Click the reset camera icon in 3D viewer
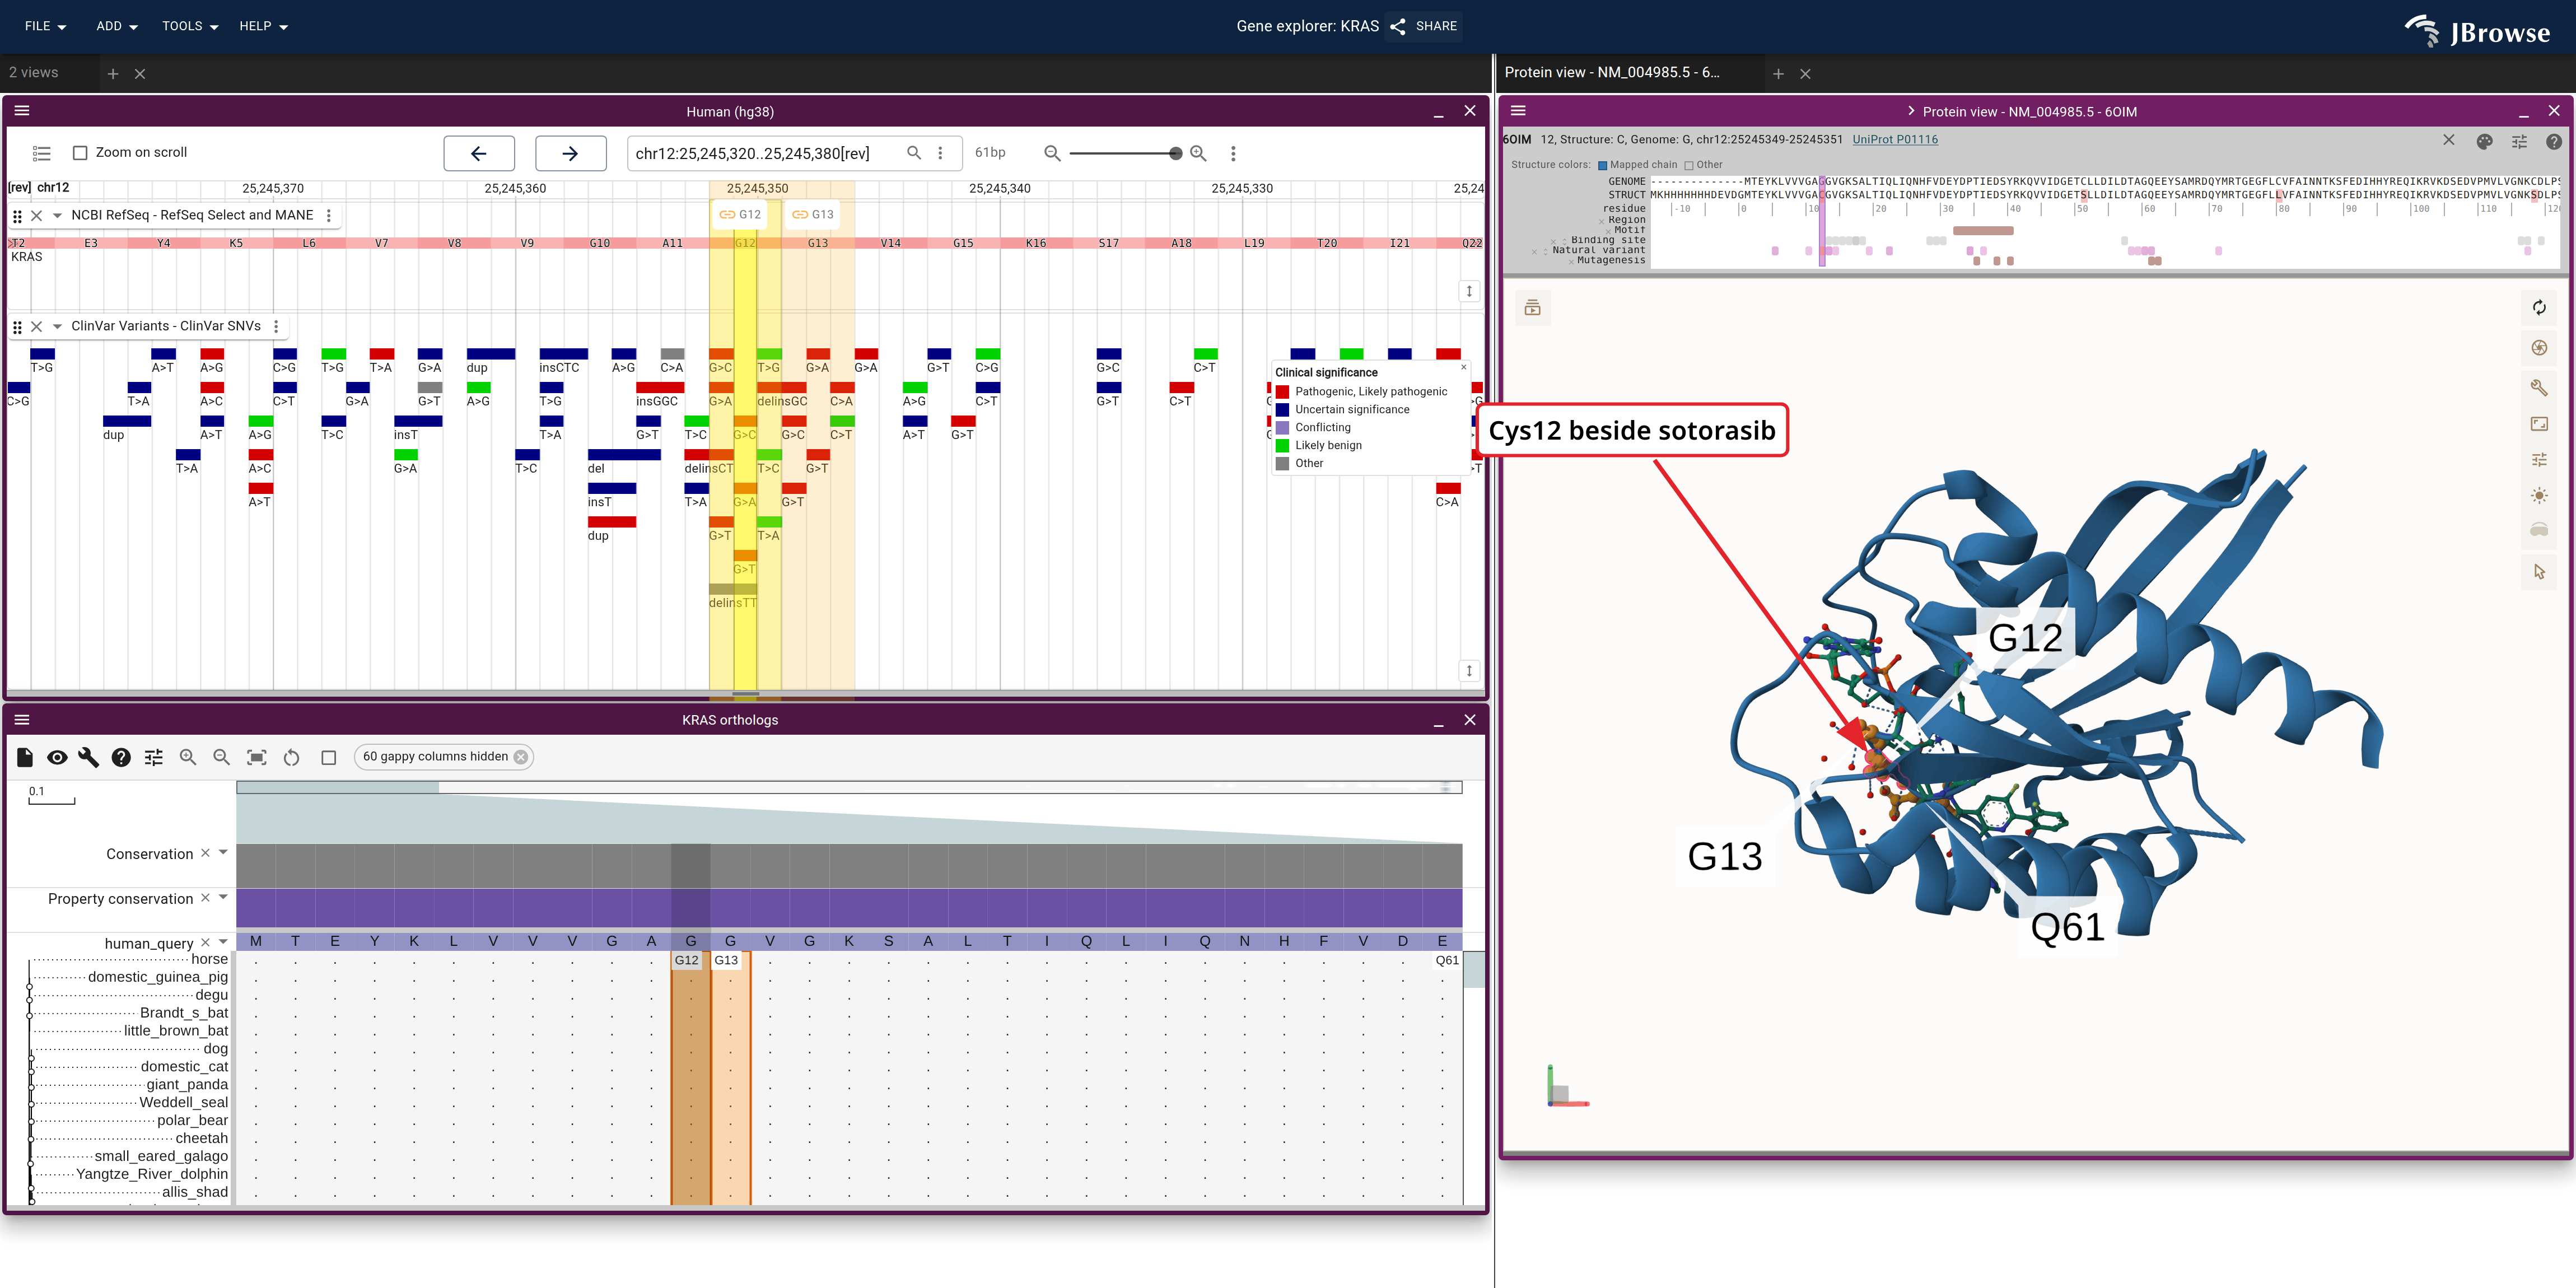Viewport: 2576px width, 1288px height. tap(2539, 308)
